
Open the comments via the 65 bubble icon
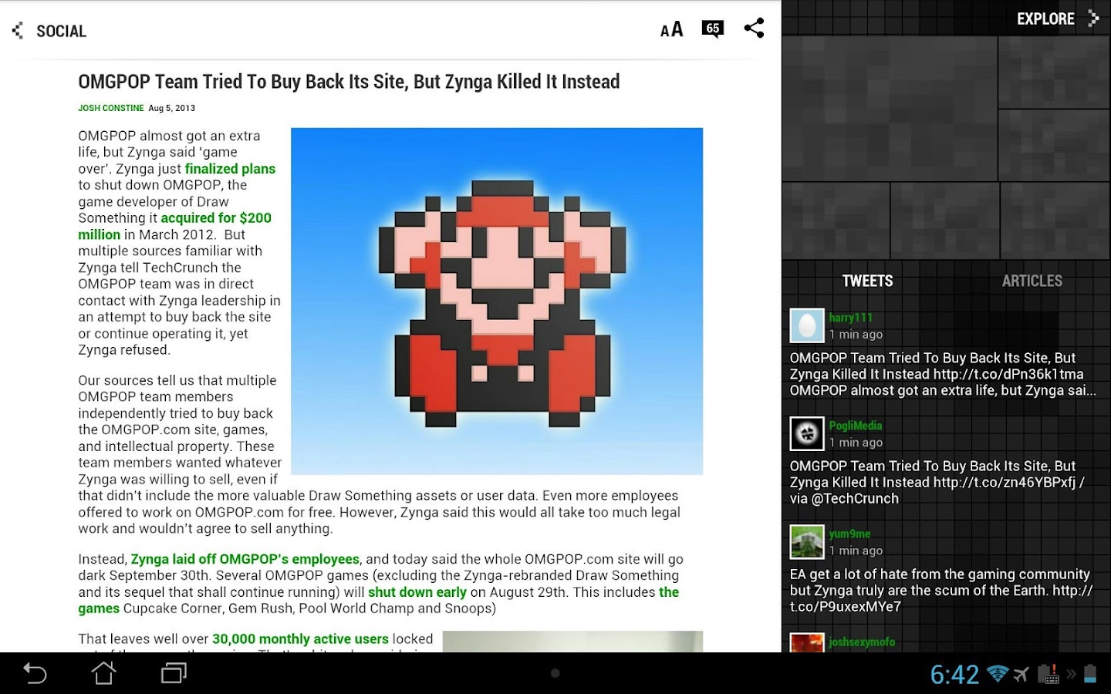[x=713, y=29]
